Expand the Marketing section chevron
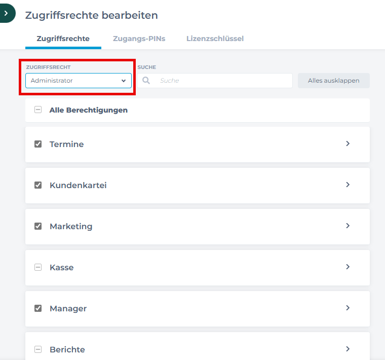The image size is (385, 360). click(x=348, y=226)
